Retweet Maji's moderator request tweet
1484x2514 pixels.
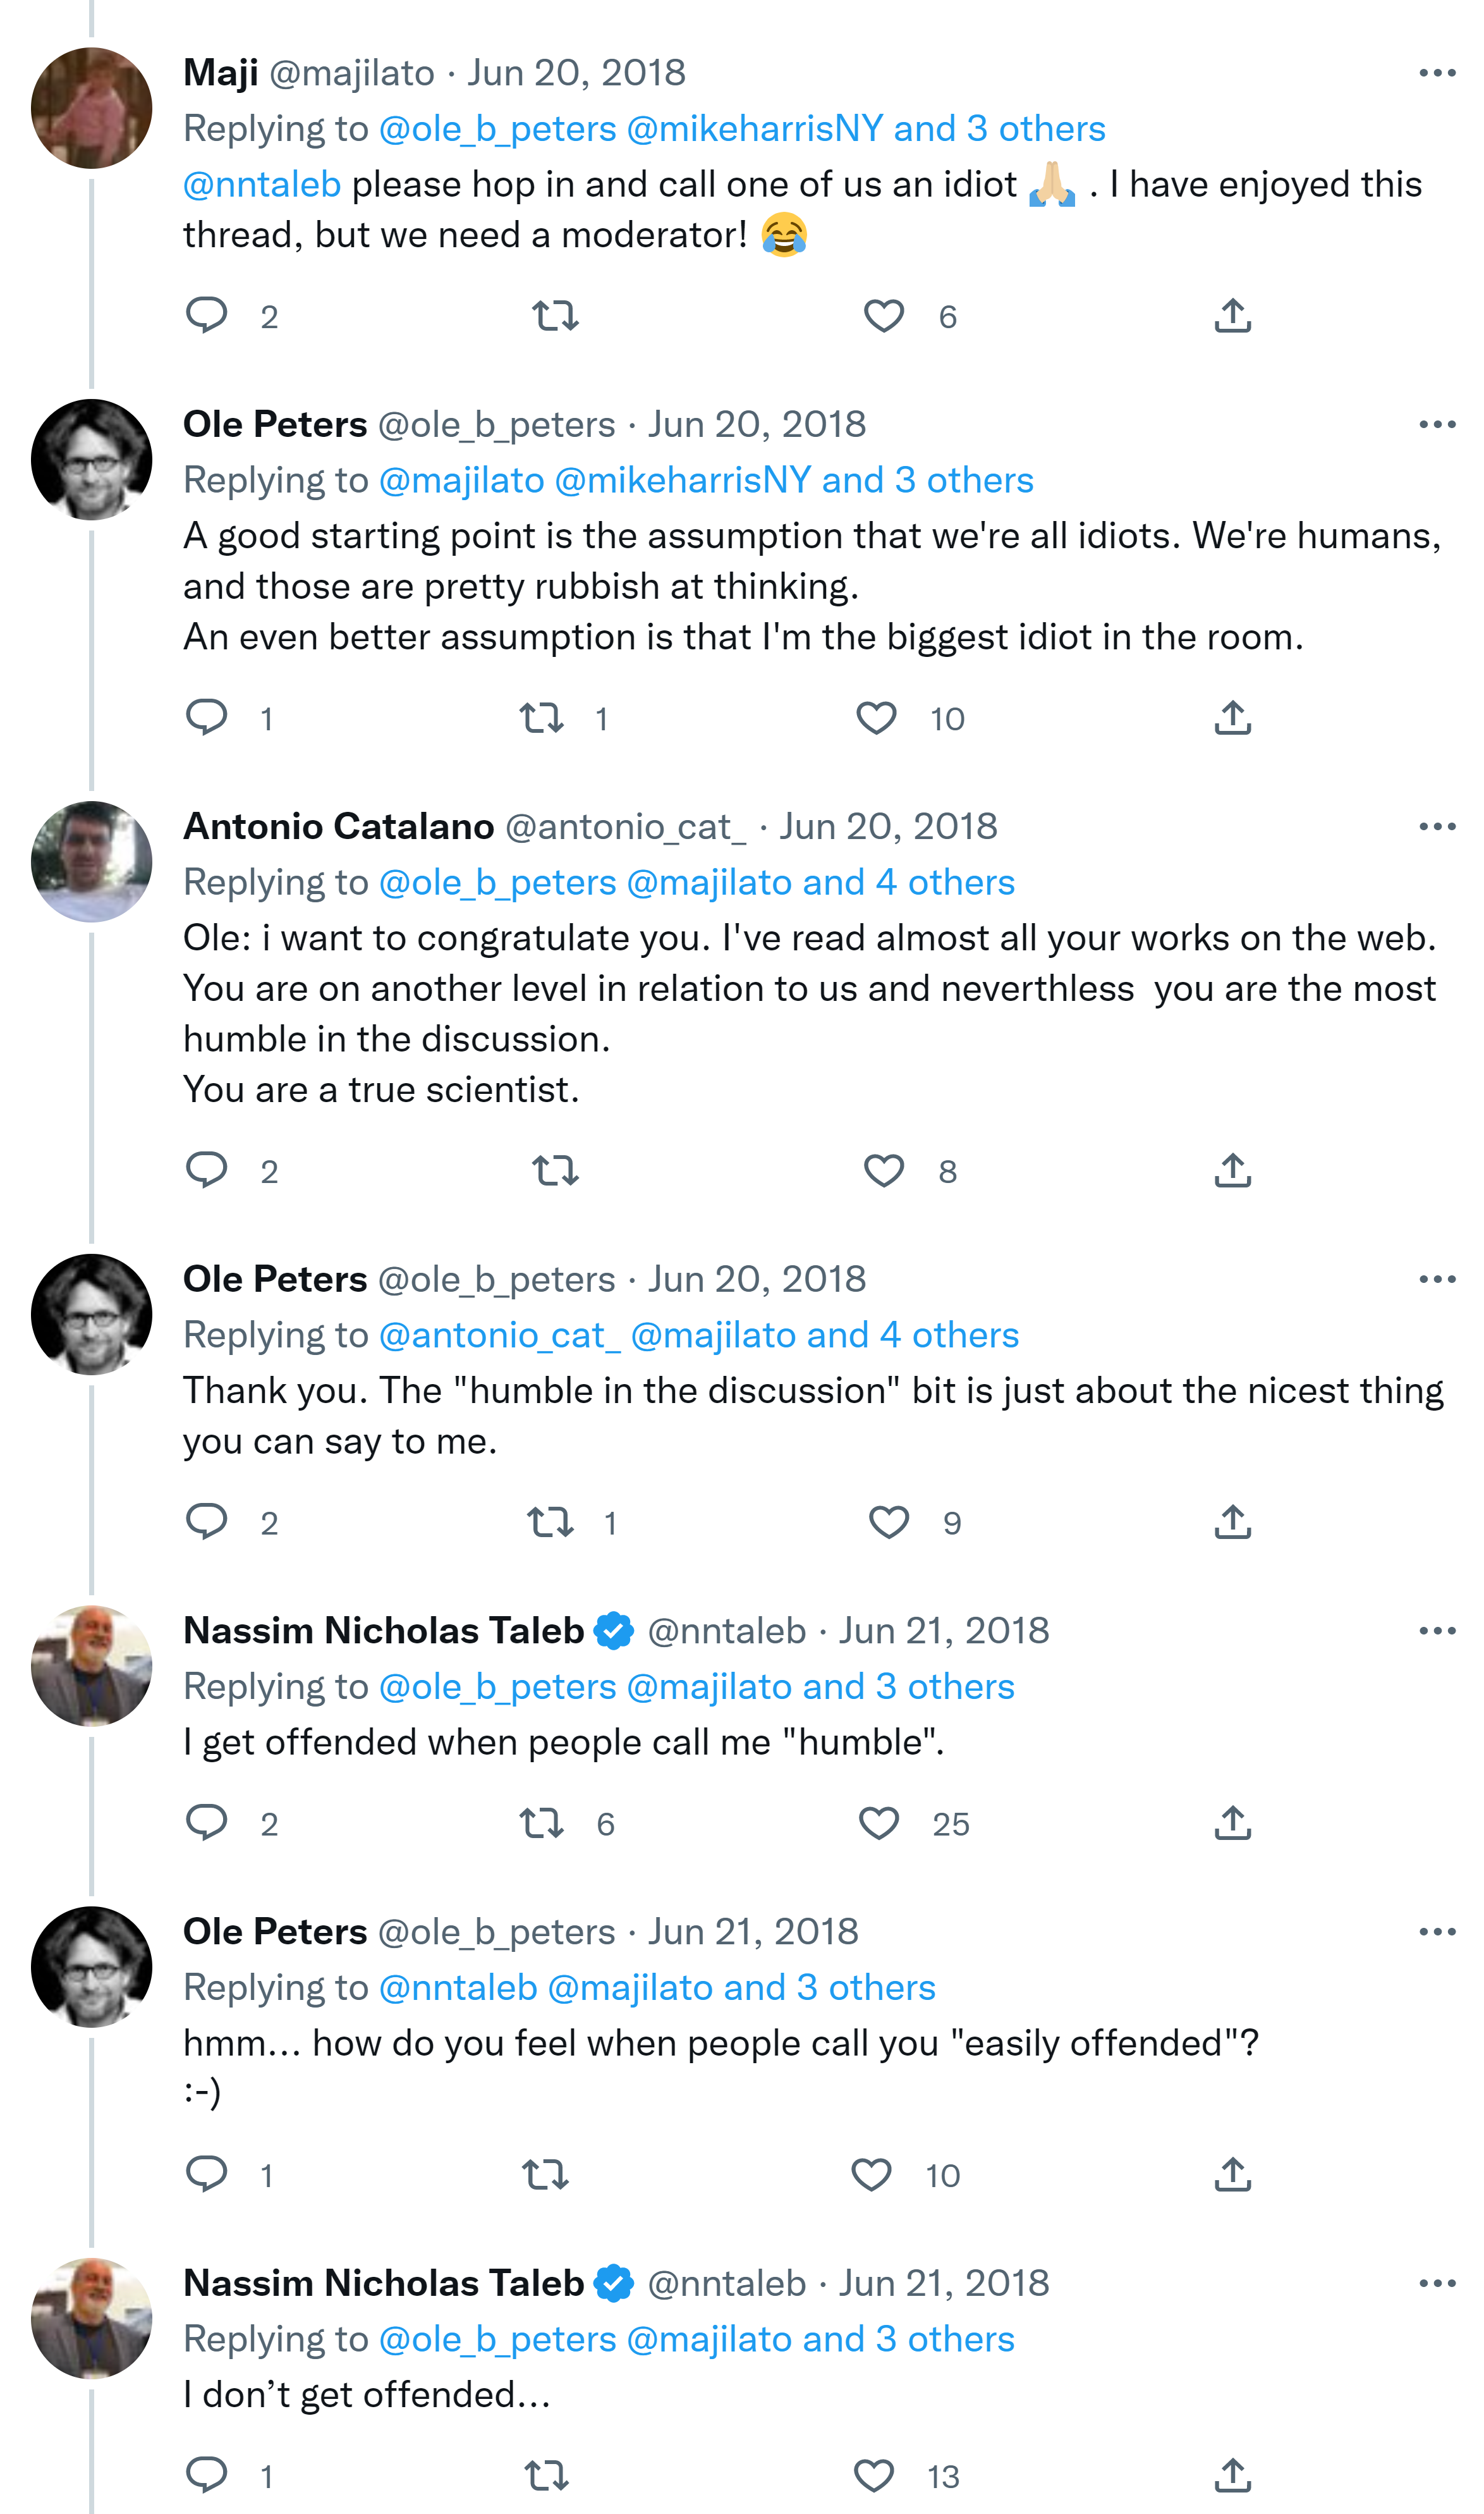555,316
